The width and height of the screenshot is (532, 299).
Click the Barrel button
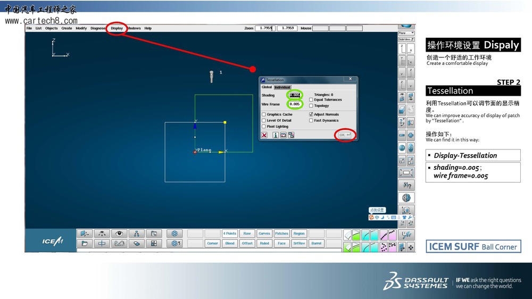(x=316, y=243)
